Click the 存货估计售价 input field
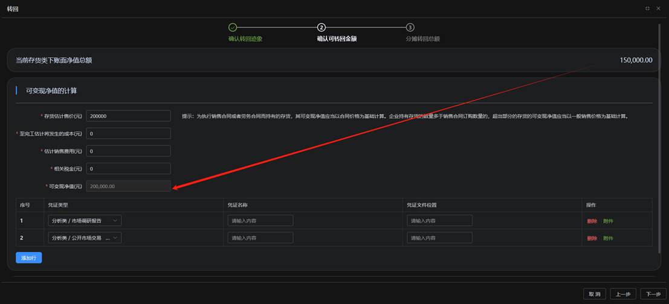 click(128, 116)
